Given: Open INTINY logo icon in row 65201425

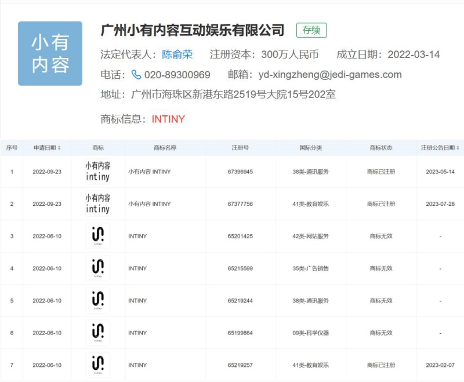Looking at the screenshot, I should 98,236.
